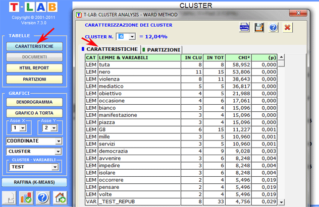The height and width of the screenshot is (207, 319).
Task: Select the CARATTERISTICHE tab
Action: [110, 49]
